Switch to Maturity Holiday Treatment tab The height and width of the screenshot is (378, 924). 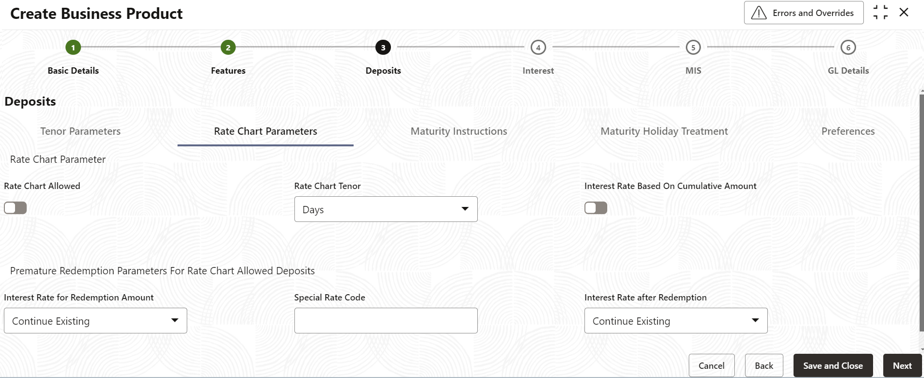pyautogui.click(x=664, y=131)
